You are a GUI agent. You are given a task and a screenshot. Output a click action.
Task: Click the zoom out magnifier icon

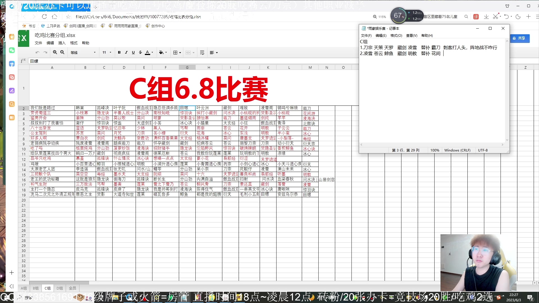pyautogui.click(x=62, y=52)
